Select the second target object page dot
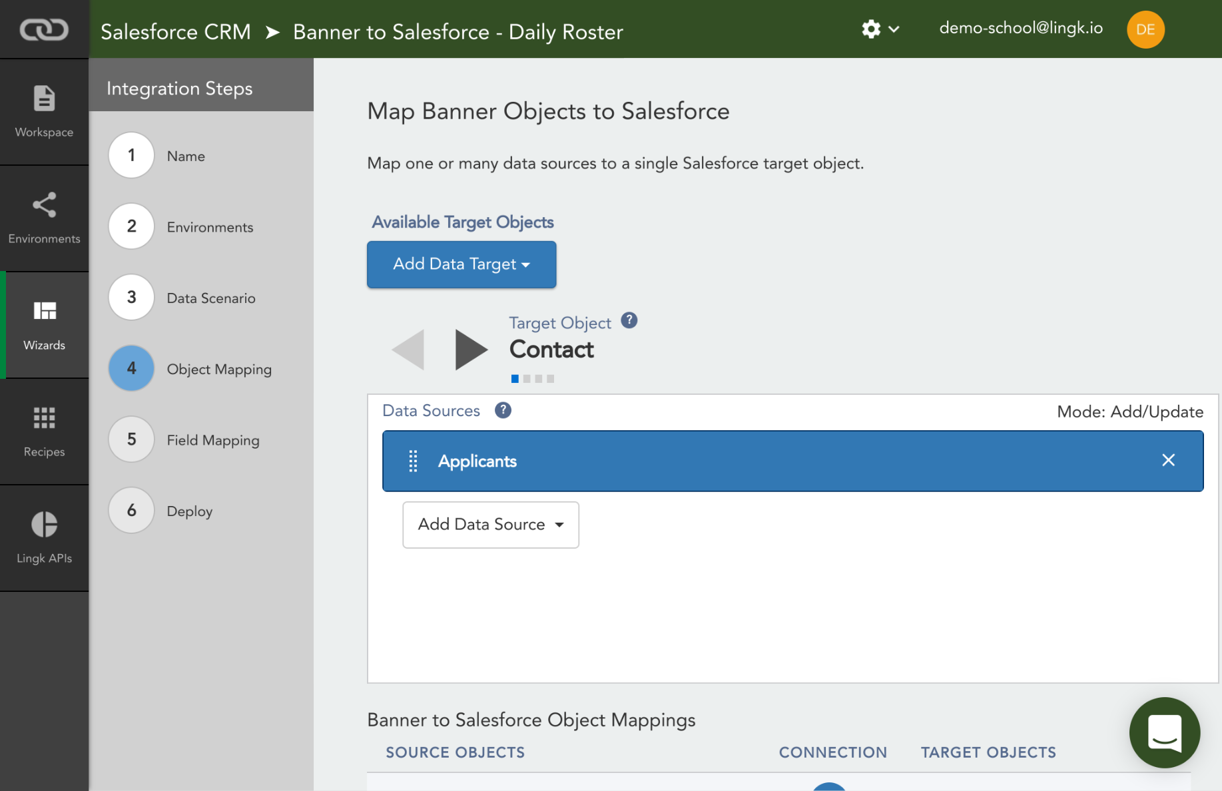 pyautogui.click(x=527, y=379)
